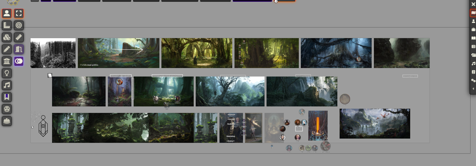Open the Tile Controls cubes tool
The height and width of the screenshot is (166, 476).
tap(7, 37)
